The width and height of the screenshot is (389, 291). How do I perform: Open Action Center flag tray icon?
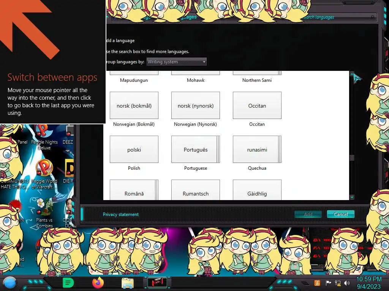pyautogui.click(x=328, y=283)
